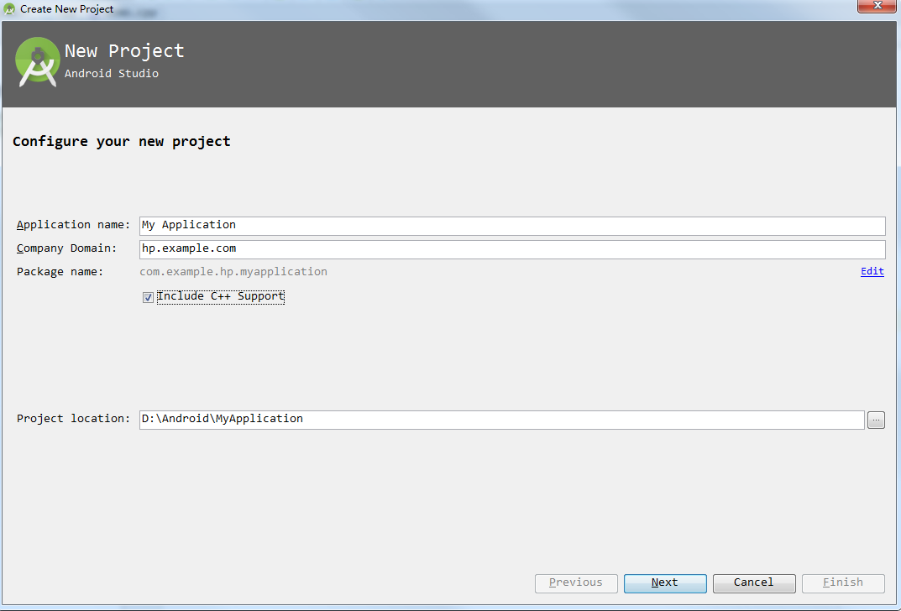Click the Finish button

coord(843,583)
